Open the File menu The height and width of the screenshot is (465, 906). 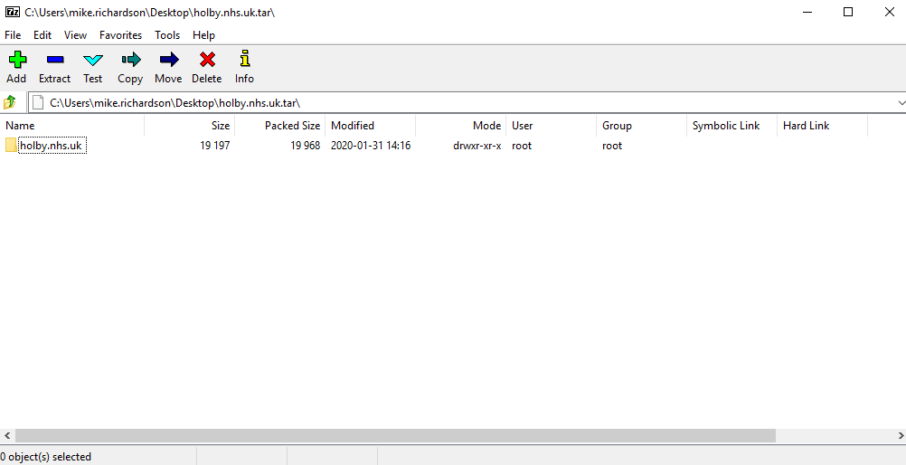tap(13, 35)
